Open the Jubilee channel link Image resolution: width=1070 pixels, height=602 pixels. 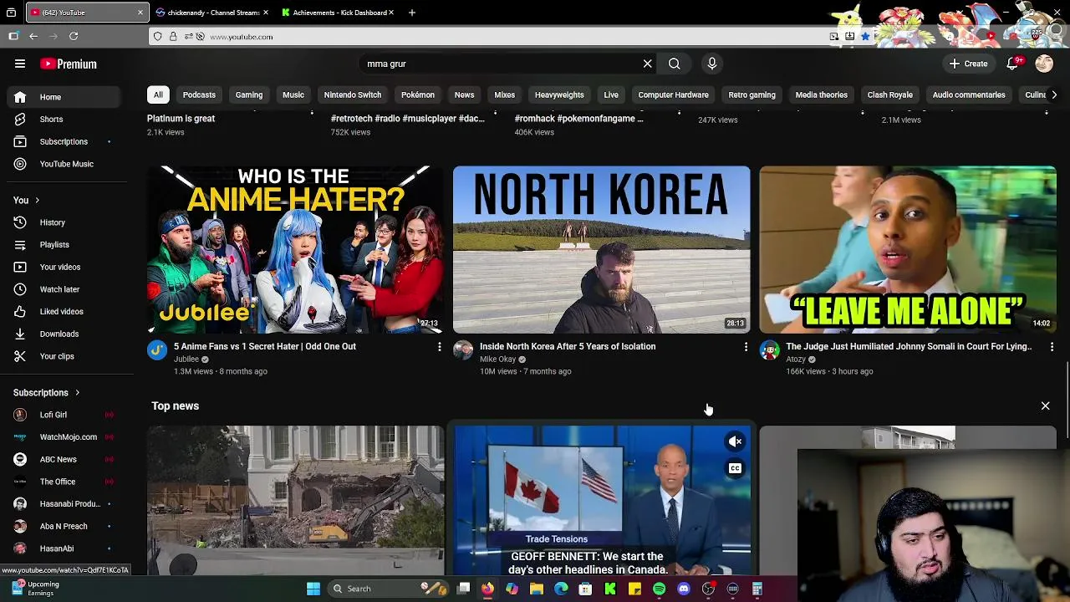(x=186, y=360)
